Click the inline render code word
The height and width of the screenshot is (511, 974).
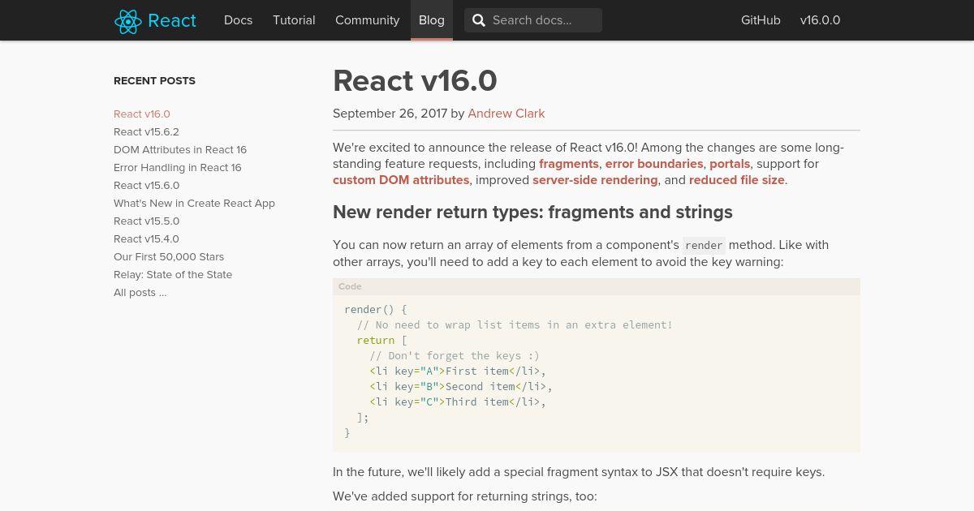(x=704, y=245)
